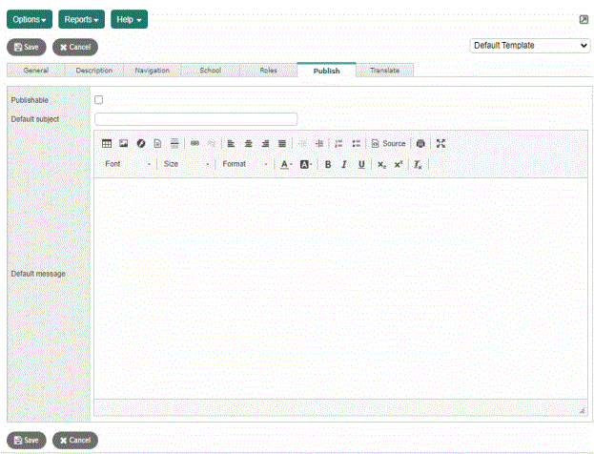The height and width of the screenshot is (454, 594).
Task: Click the print icon in editor toolbar
Action: [x=420, y=144]
